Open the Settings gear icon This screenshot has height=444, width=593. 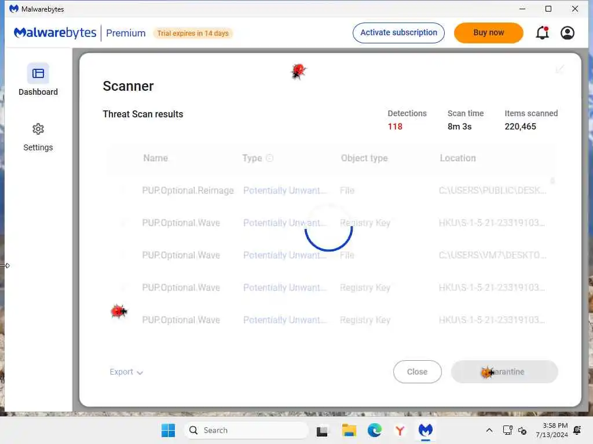click(38, 129)
